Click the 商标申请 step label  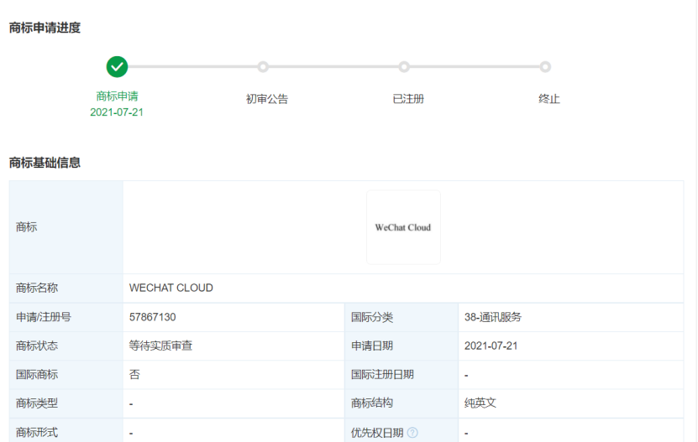click(x=117, y=96)
